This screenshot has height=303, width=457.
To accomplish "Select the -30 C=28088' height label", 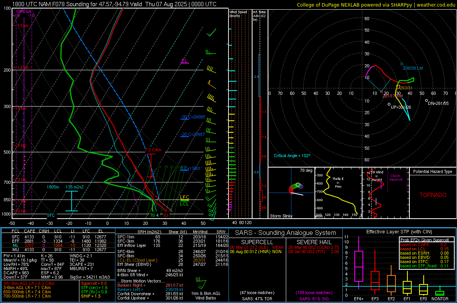I will coord(193,117).
